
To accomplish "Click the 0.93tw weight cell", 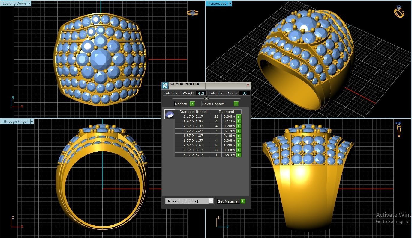I will [229, 150].
